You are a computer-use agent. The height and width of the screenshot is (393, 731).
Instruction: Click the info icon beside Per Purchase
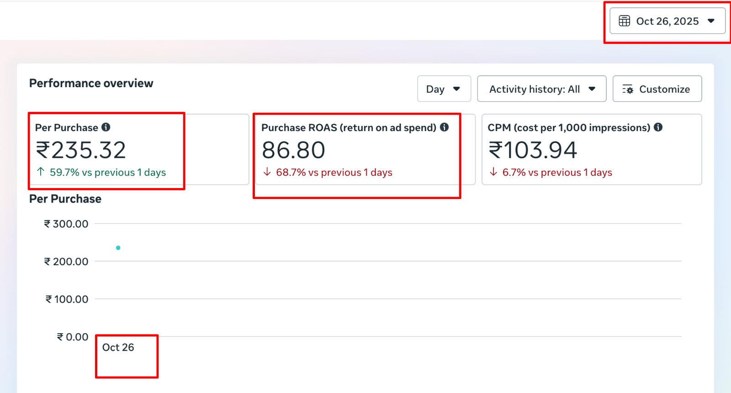tap(106, 127)
